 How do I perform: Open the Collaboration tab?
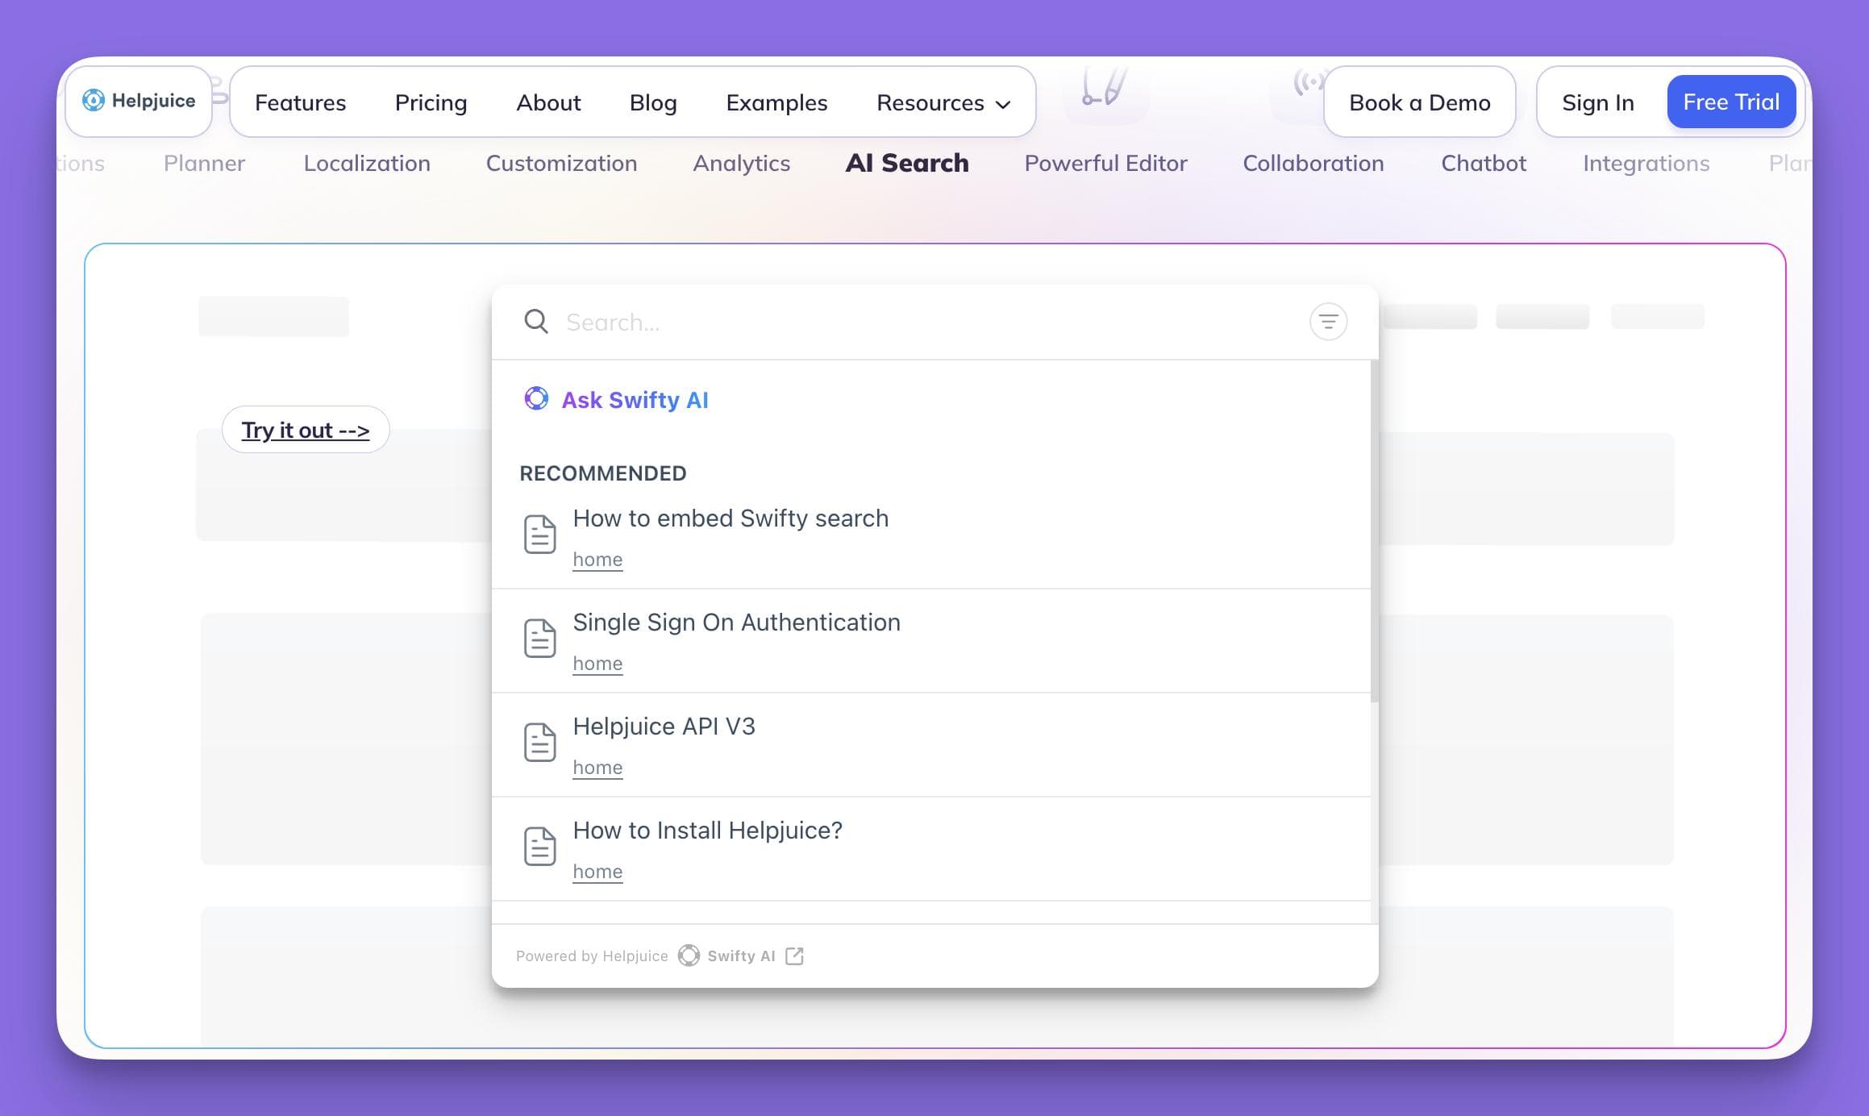click(1313, 163)
